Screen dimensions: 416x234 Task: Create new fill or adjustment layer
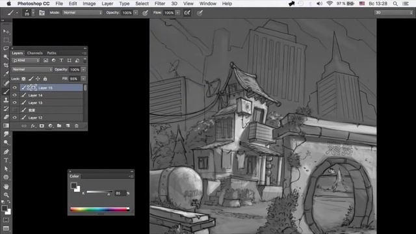click(51, 126)
